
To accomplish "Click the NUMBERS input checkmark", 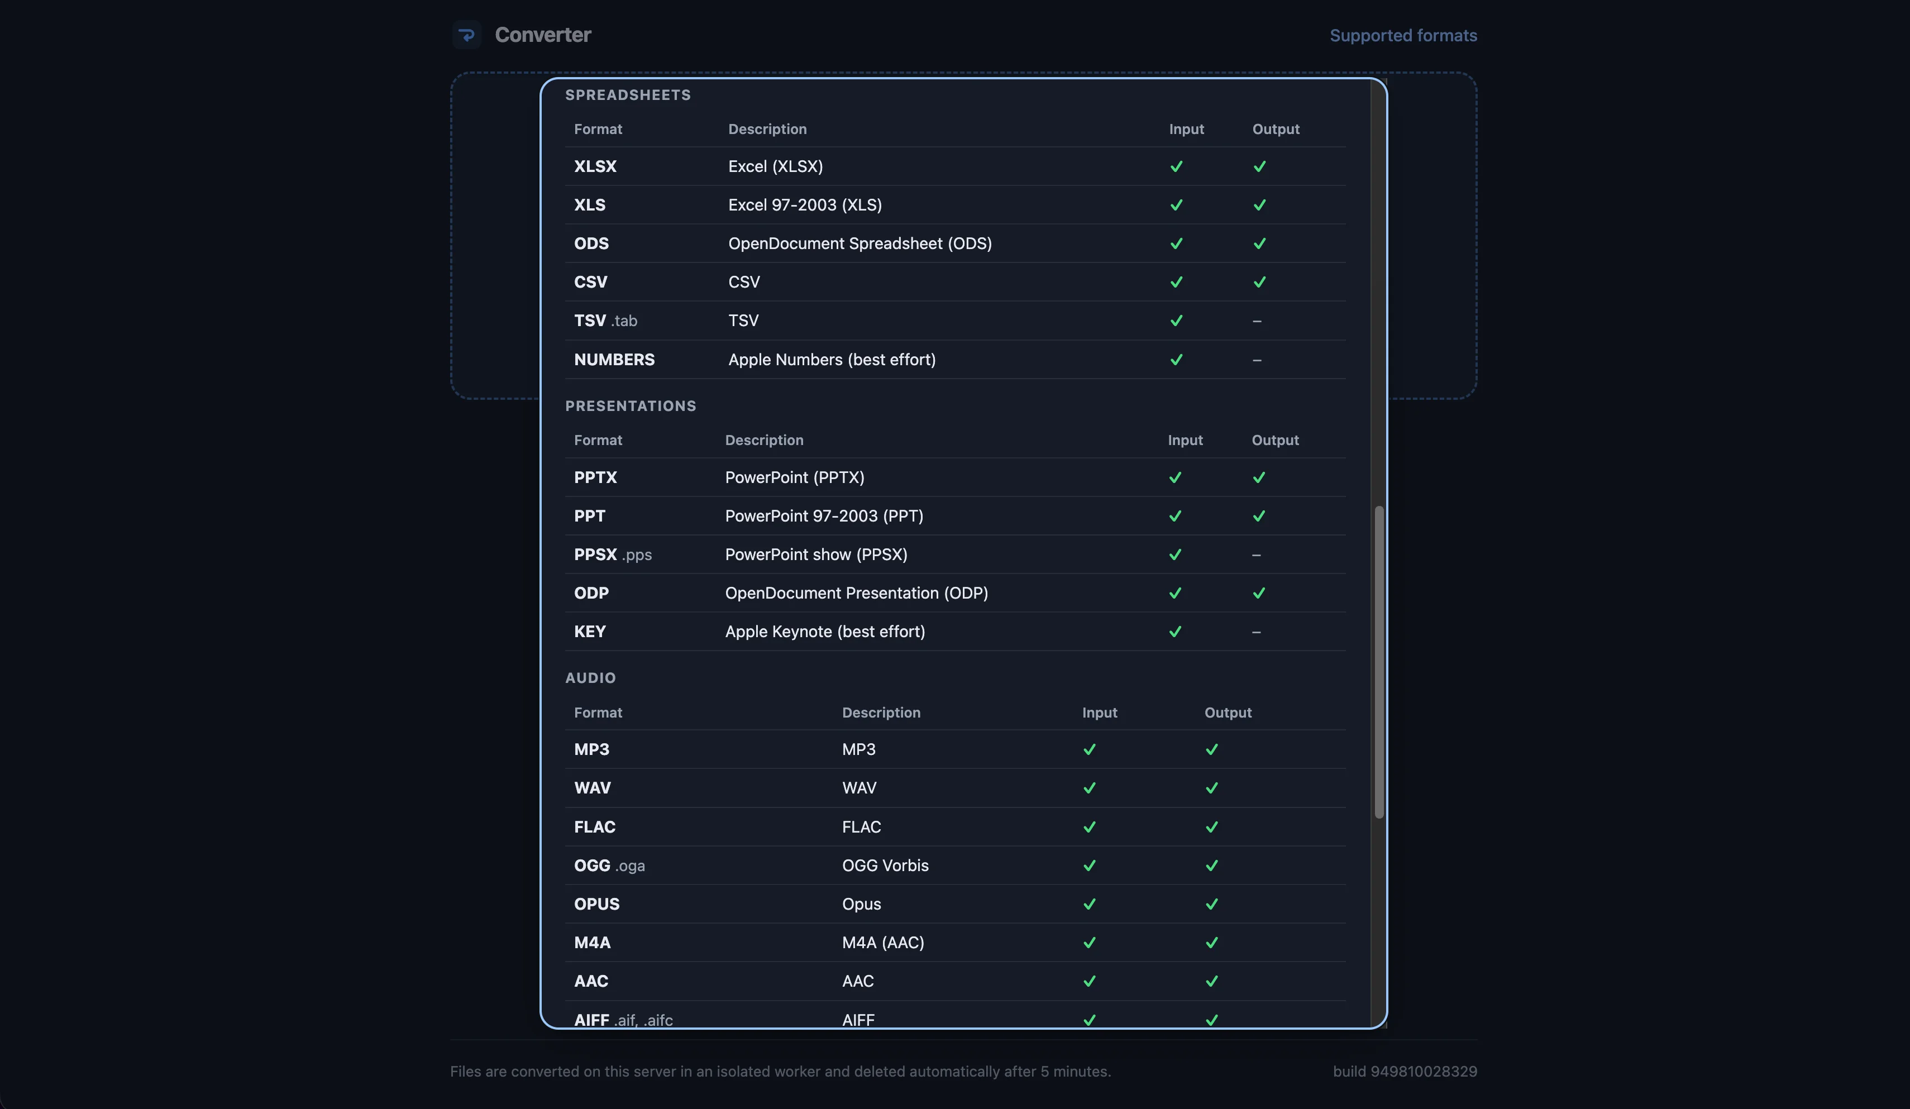I will click(1176, 359).
